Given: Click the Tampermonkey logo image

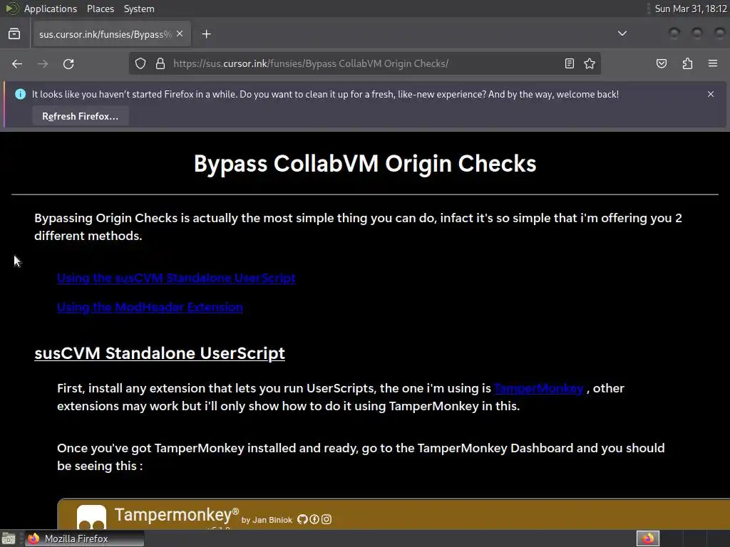Looking at the screenshot, I should 91,517.
